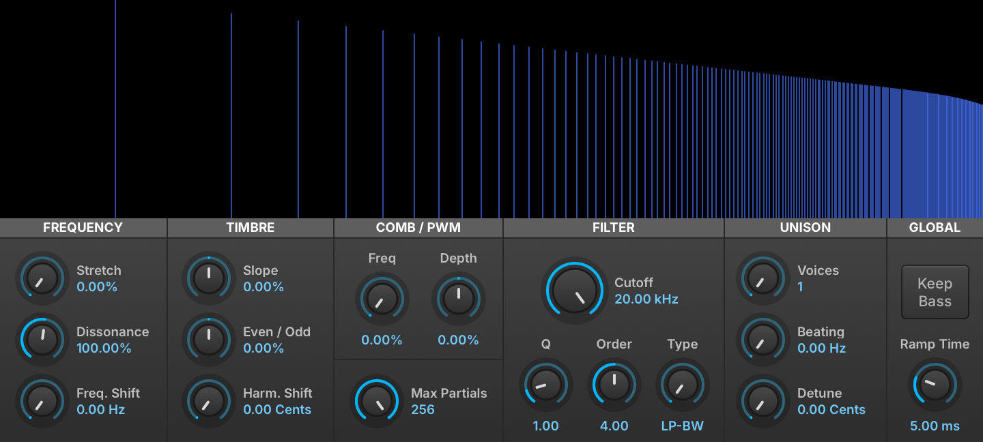983x442 pixels.
Task: Select the 0.00% value under Comb Freq
Action: tap(382, 340)
